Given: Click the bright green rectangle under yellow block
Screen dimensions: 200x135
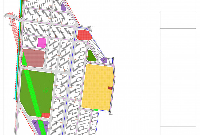Looking at the screenshot, I should click(x=96, y=110).
